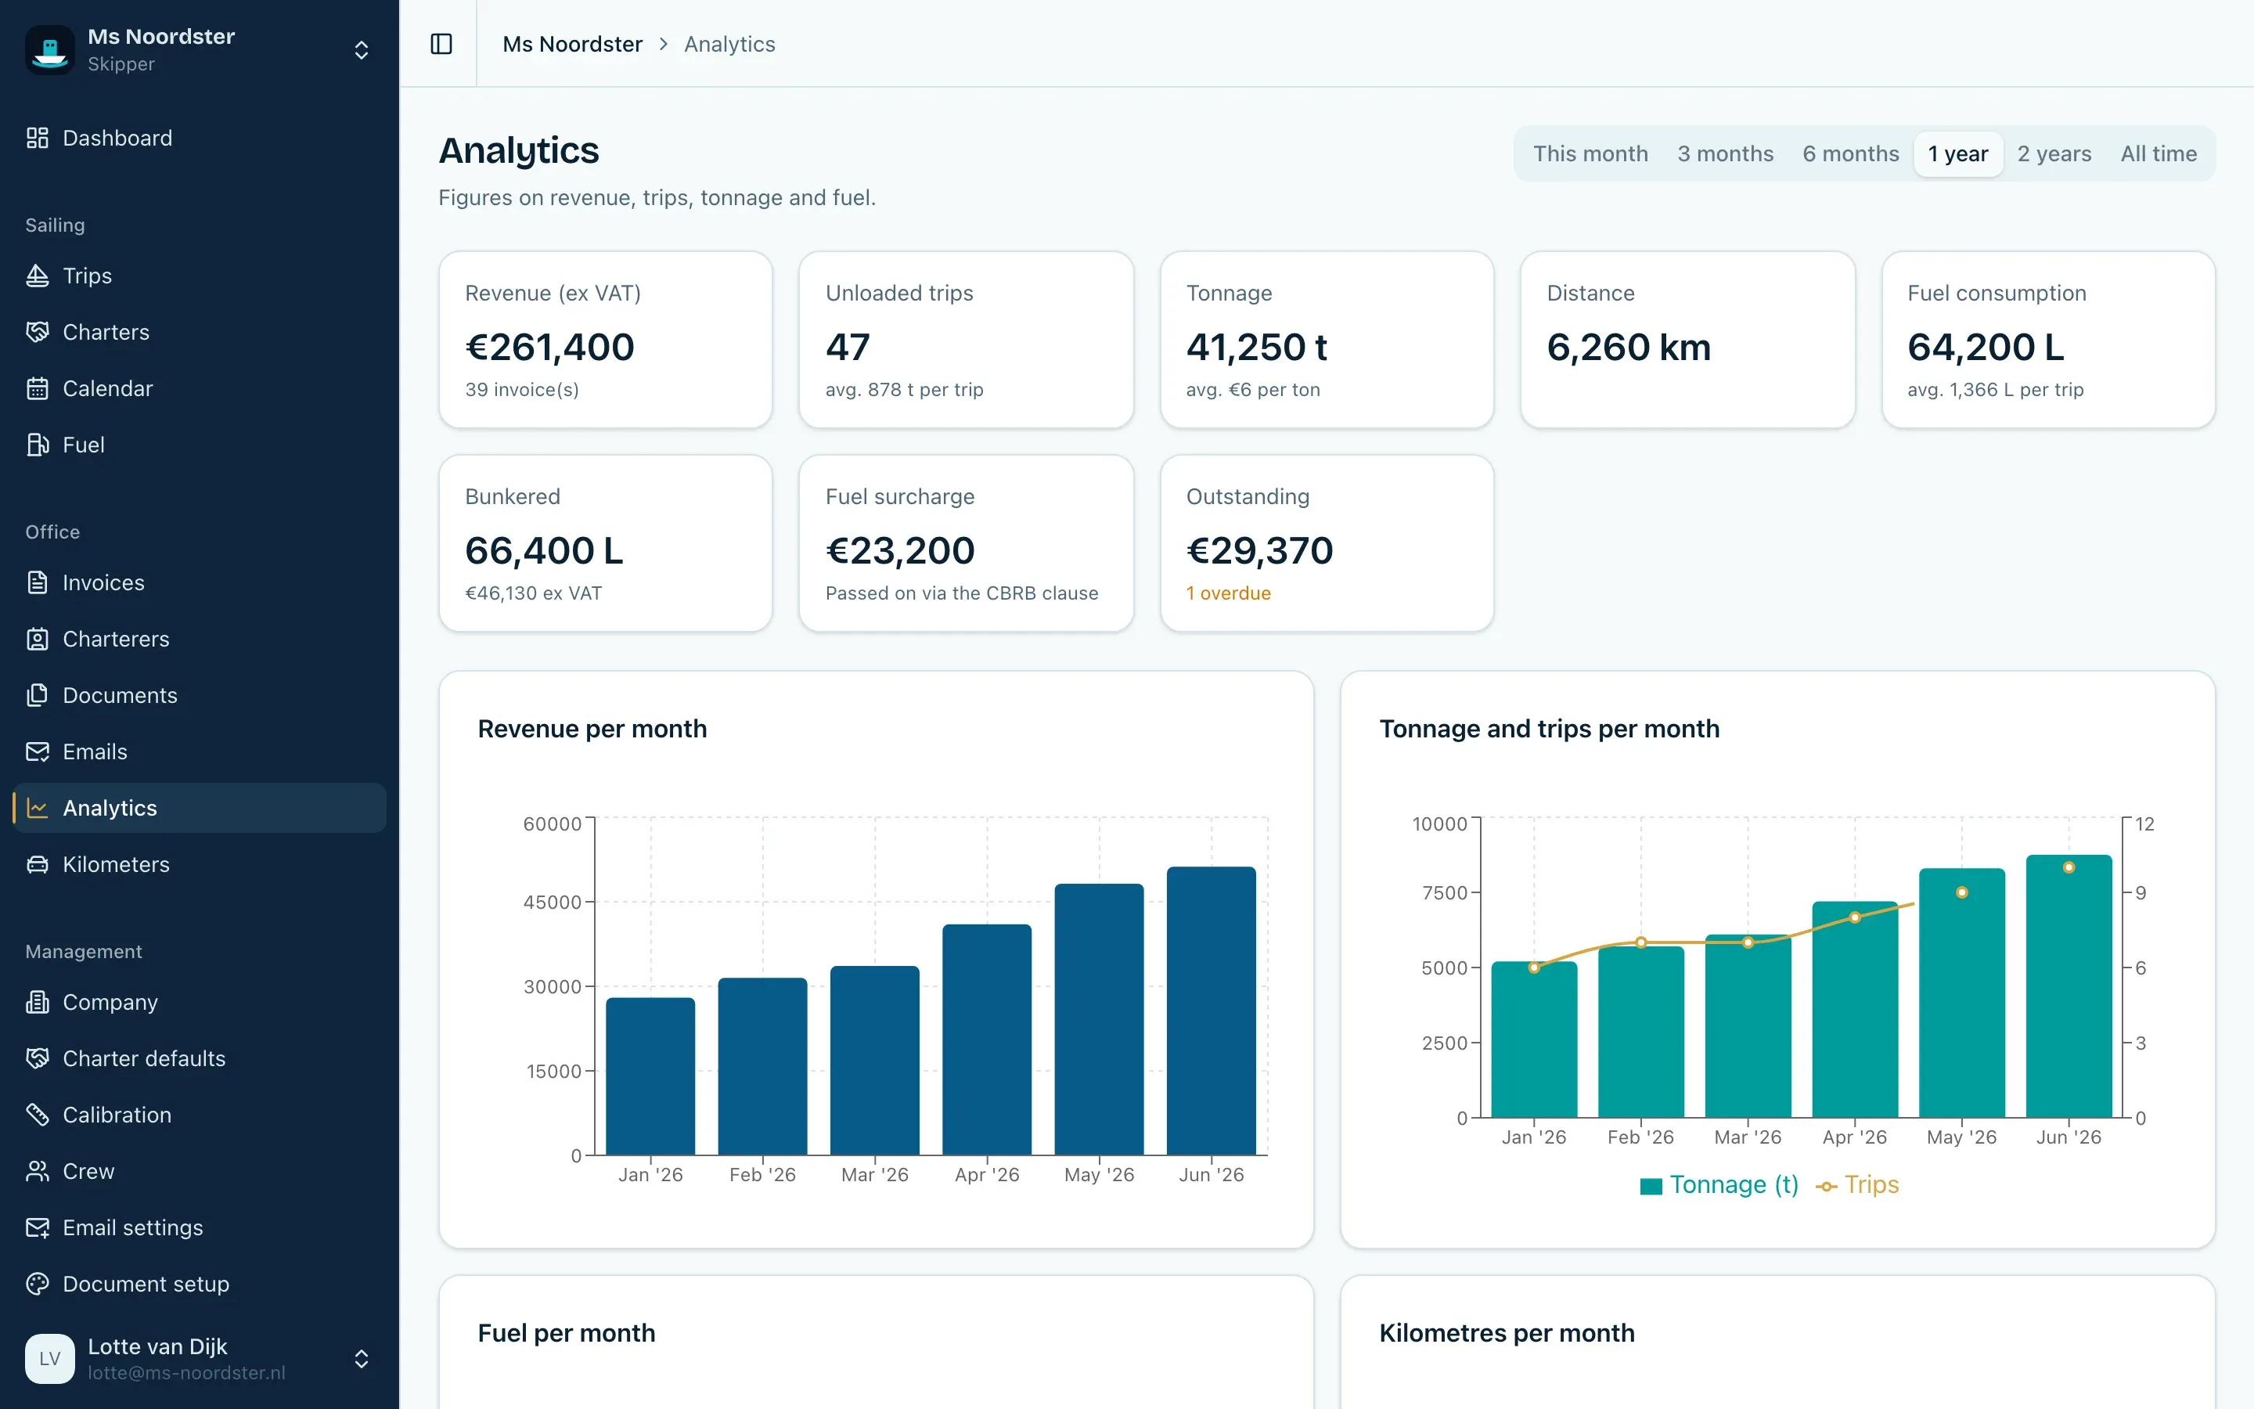Click the Charter defaults handshake icon
Viewport: 2254px width, 1409px height.
click(38, 1058)
